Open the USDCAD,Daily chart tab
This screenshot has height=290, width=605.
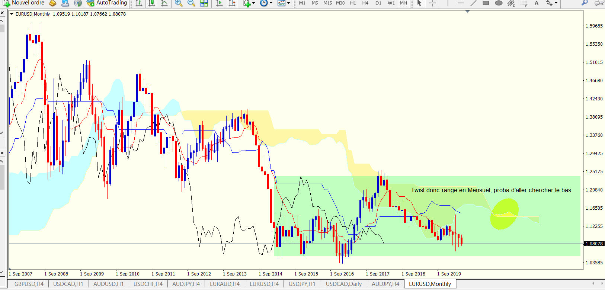[x=344, y=284]
